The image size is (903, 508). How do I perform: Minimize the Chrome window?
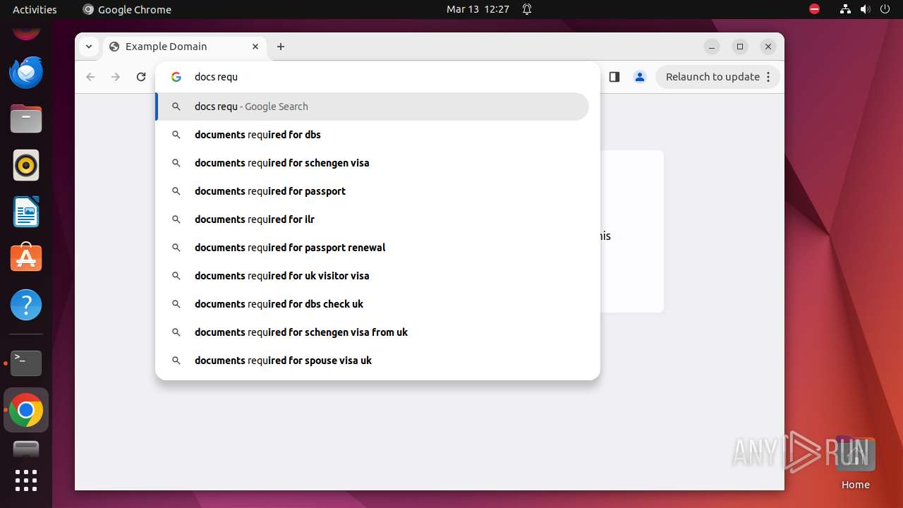pos(712,47)
